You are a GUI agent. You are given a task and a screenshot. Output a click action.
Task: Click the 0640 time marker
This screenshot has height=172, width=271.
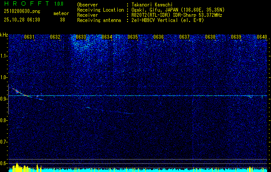coord(262,37)
